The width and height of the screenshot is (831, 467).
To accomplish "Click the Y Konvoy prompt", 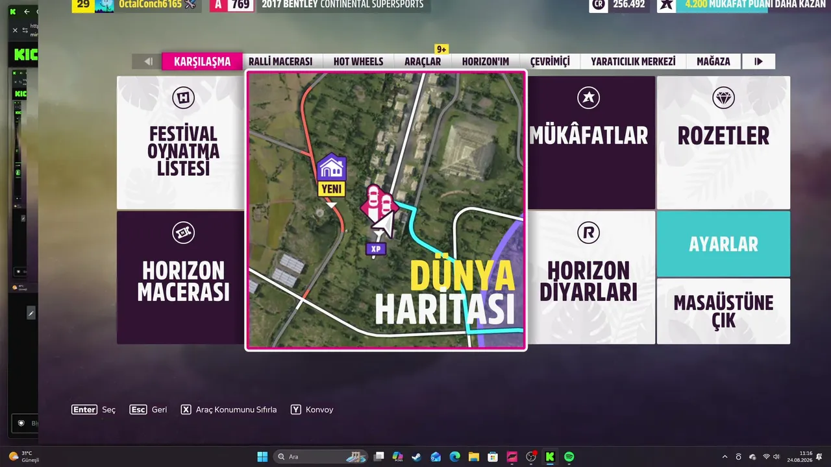I will point(312,410).
